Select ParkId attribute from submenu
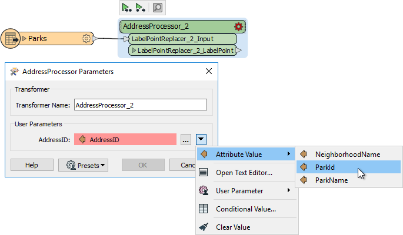This screenshot has width=403, height=235. [348, 167]
